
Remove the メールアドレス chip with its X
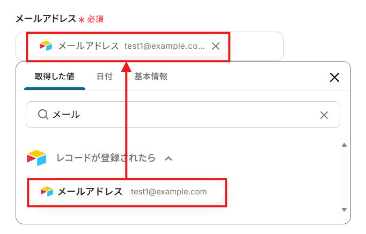pyautogui.click(x=216, y=46)
